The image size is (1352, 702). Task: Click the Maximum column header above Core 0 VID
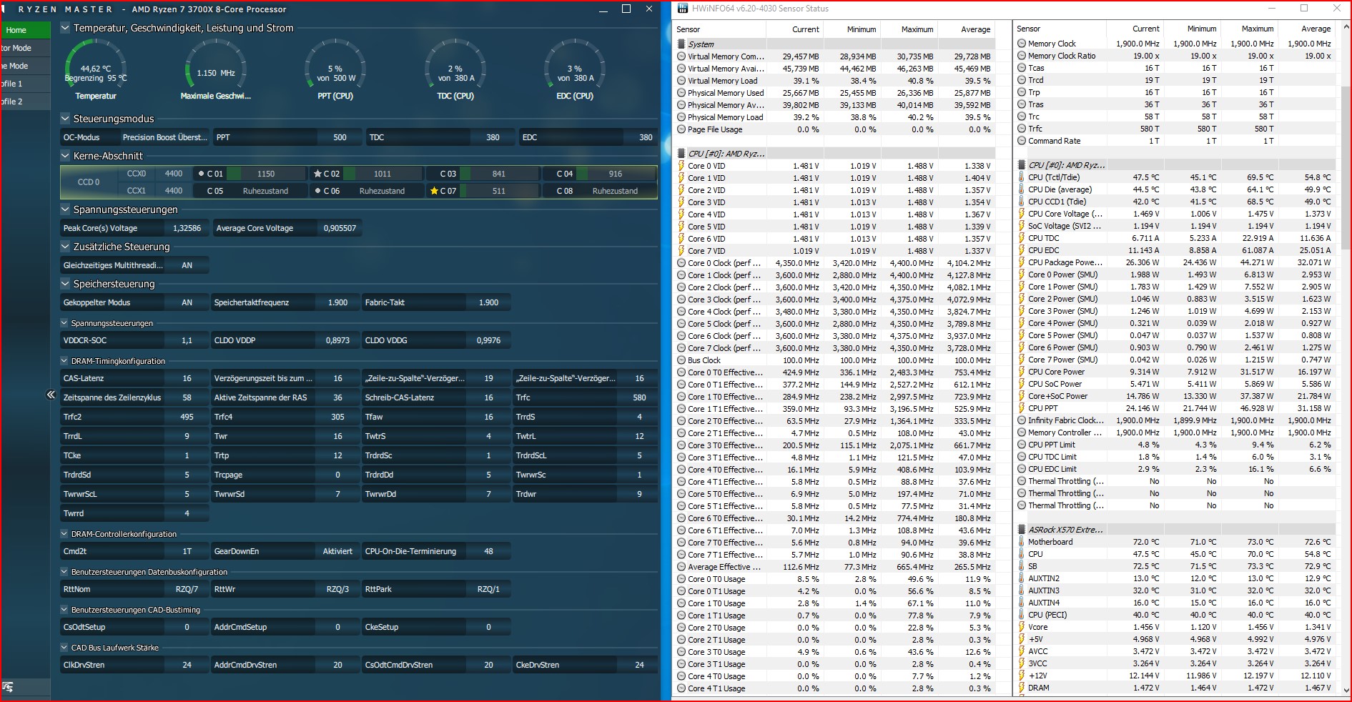coord(909,29)
